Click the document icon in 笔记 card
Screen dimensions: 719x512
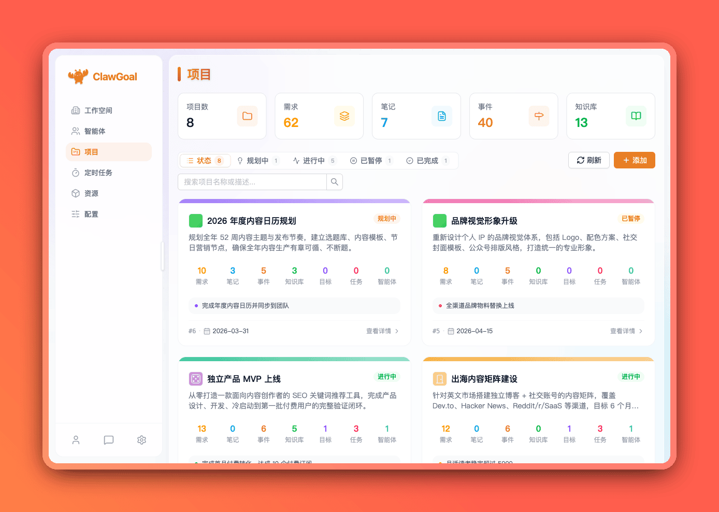[x=442, y=116]
